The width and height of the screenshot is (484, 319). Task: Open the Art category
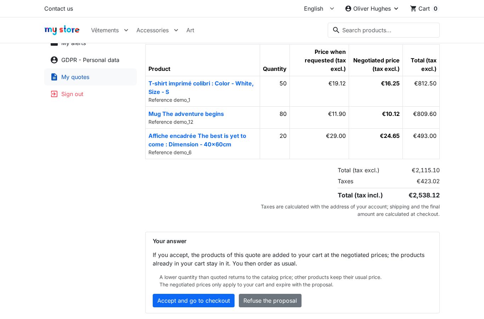(x=190, y=30)
